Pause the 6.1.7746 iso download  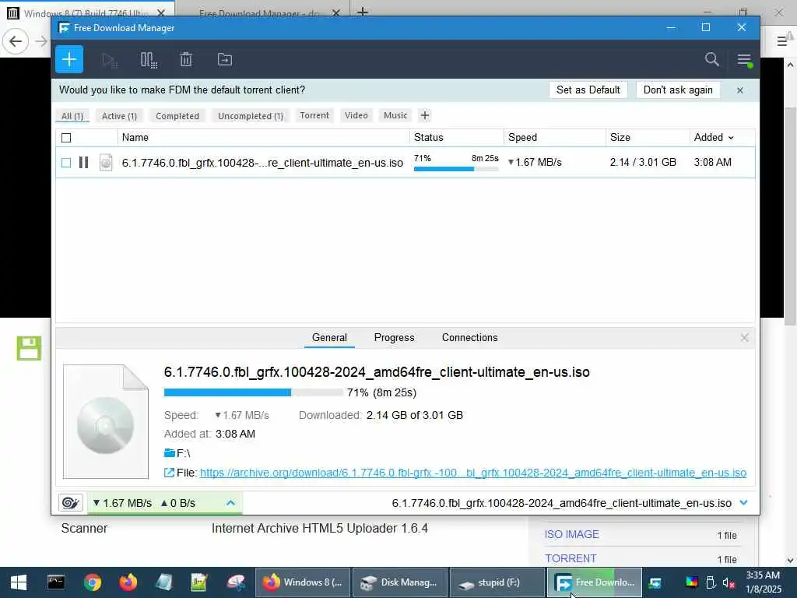(84, 162)
